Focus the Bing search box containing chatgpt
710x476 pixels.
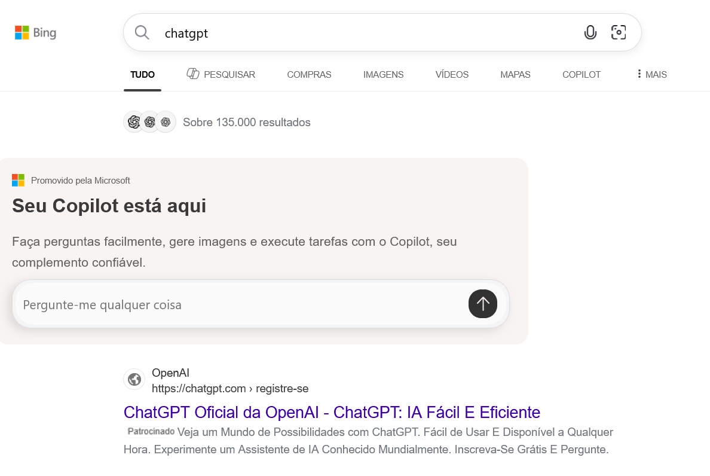click(x=382, y=33)
